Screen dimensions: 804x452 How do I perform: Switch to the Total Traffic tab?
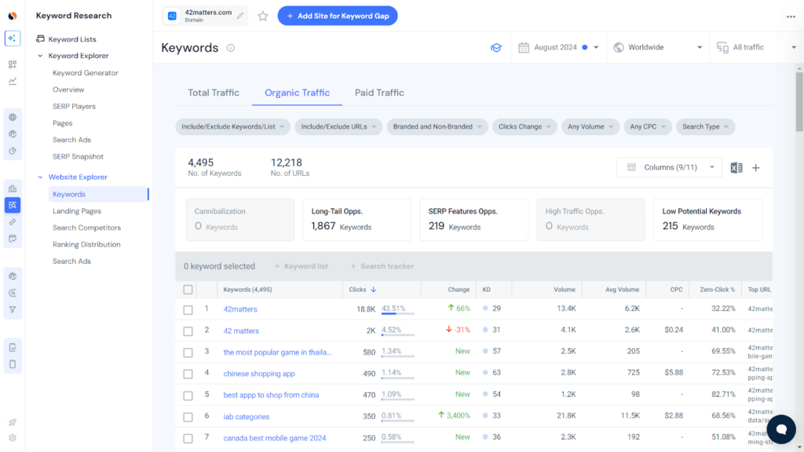coord(214,93)
